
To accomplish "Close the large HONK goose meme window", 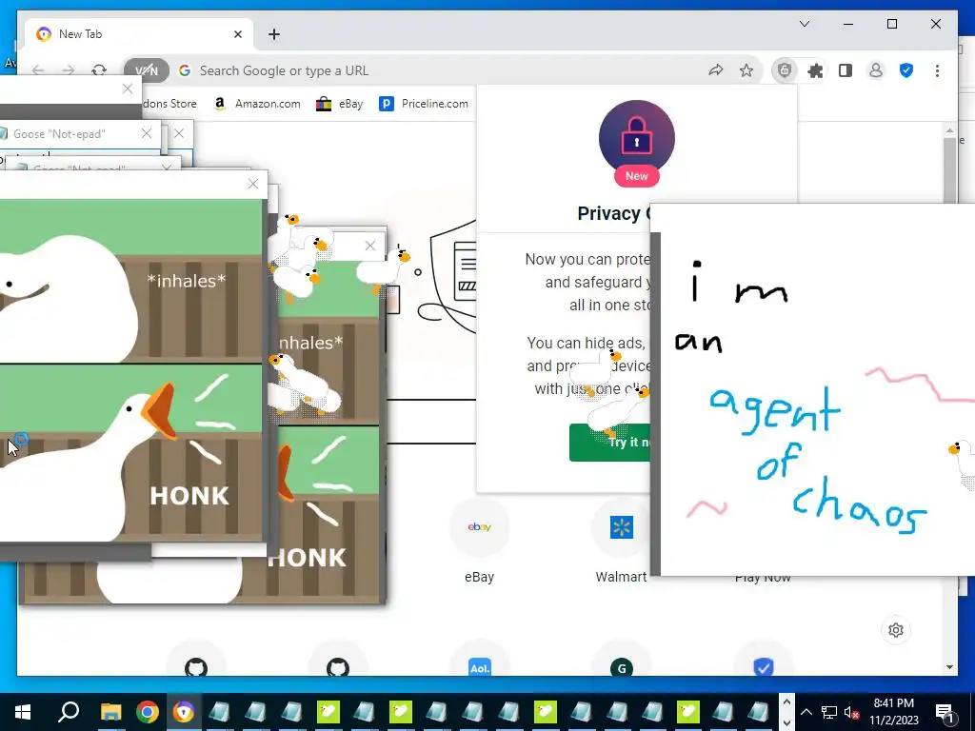I will coord(253,184).
